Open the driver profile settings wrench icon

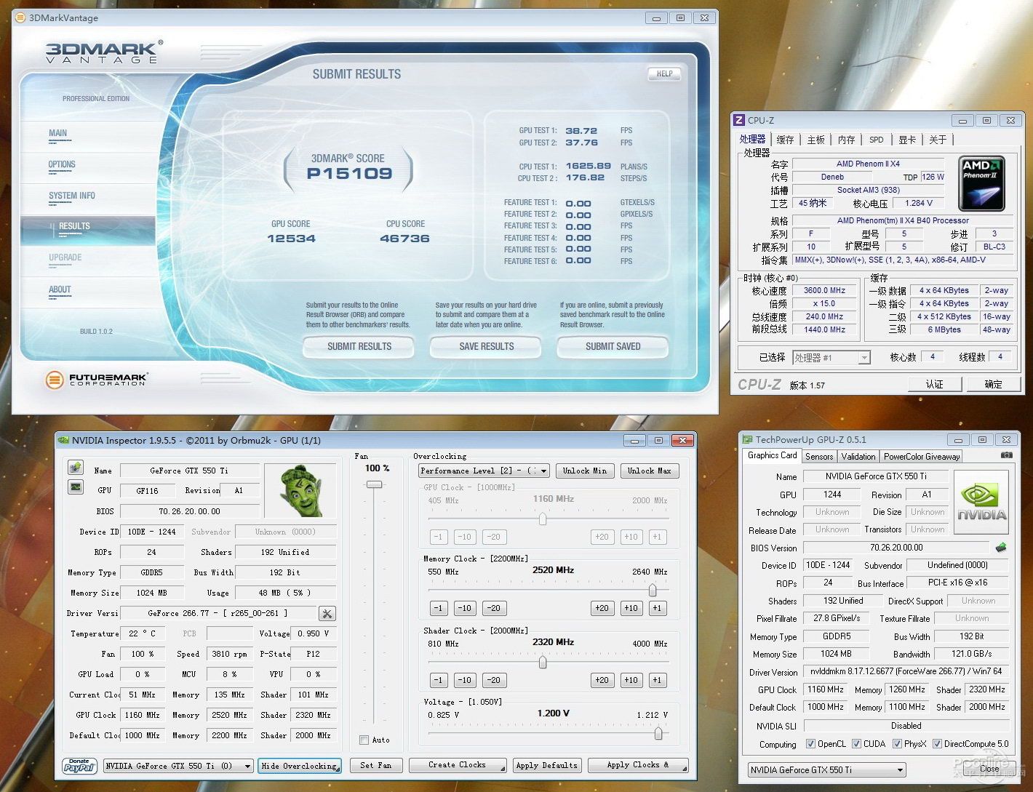tap(327, 614)
